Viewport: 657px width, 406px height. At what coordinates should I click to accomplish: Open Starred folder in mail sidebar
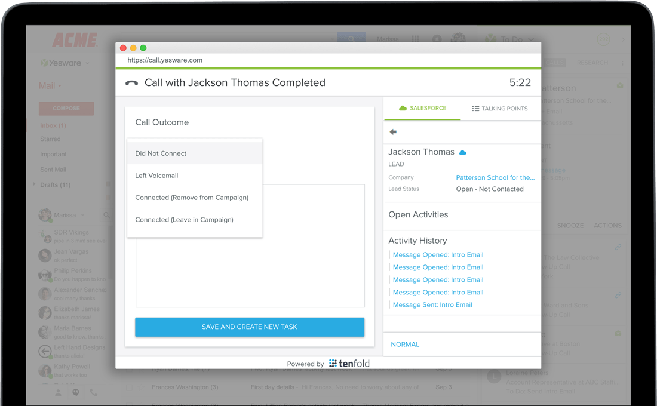coord(50,139)
